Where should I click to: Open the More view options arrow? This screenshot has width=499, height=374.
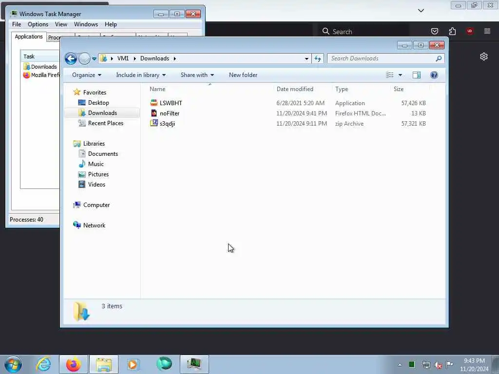pos(401,75)
